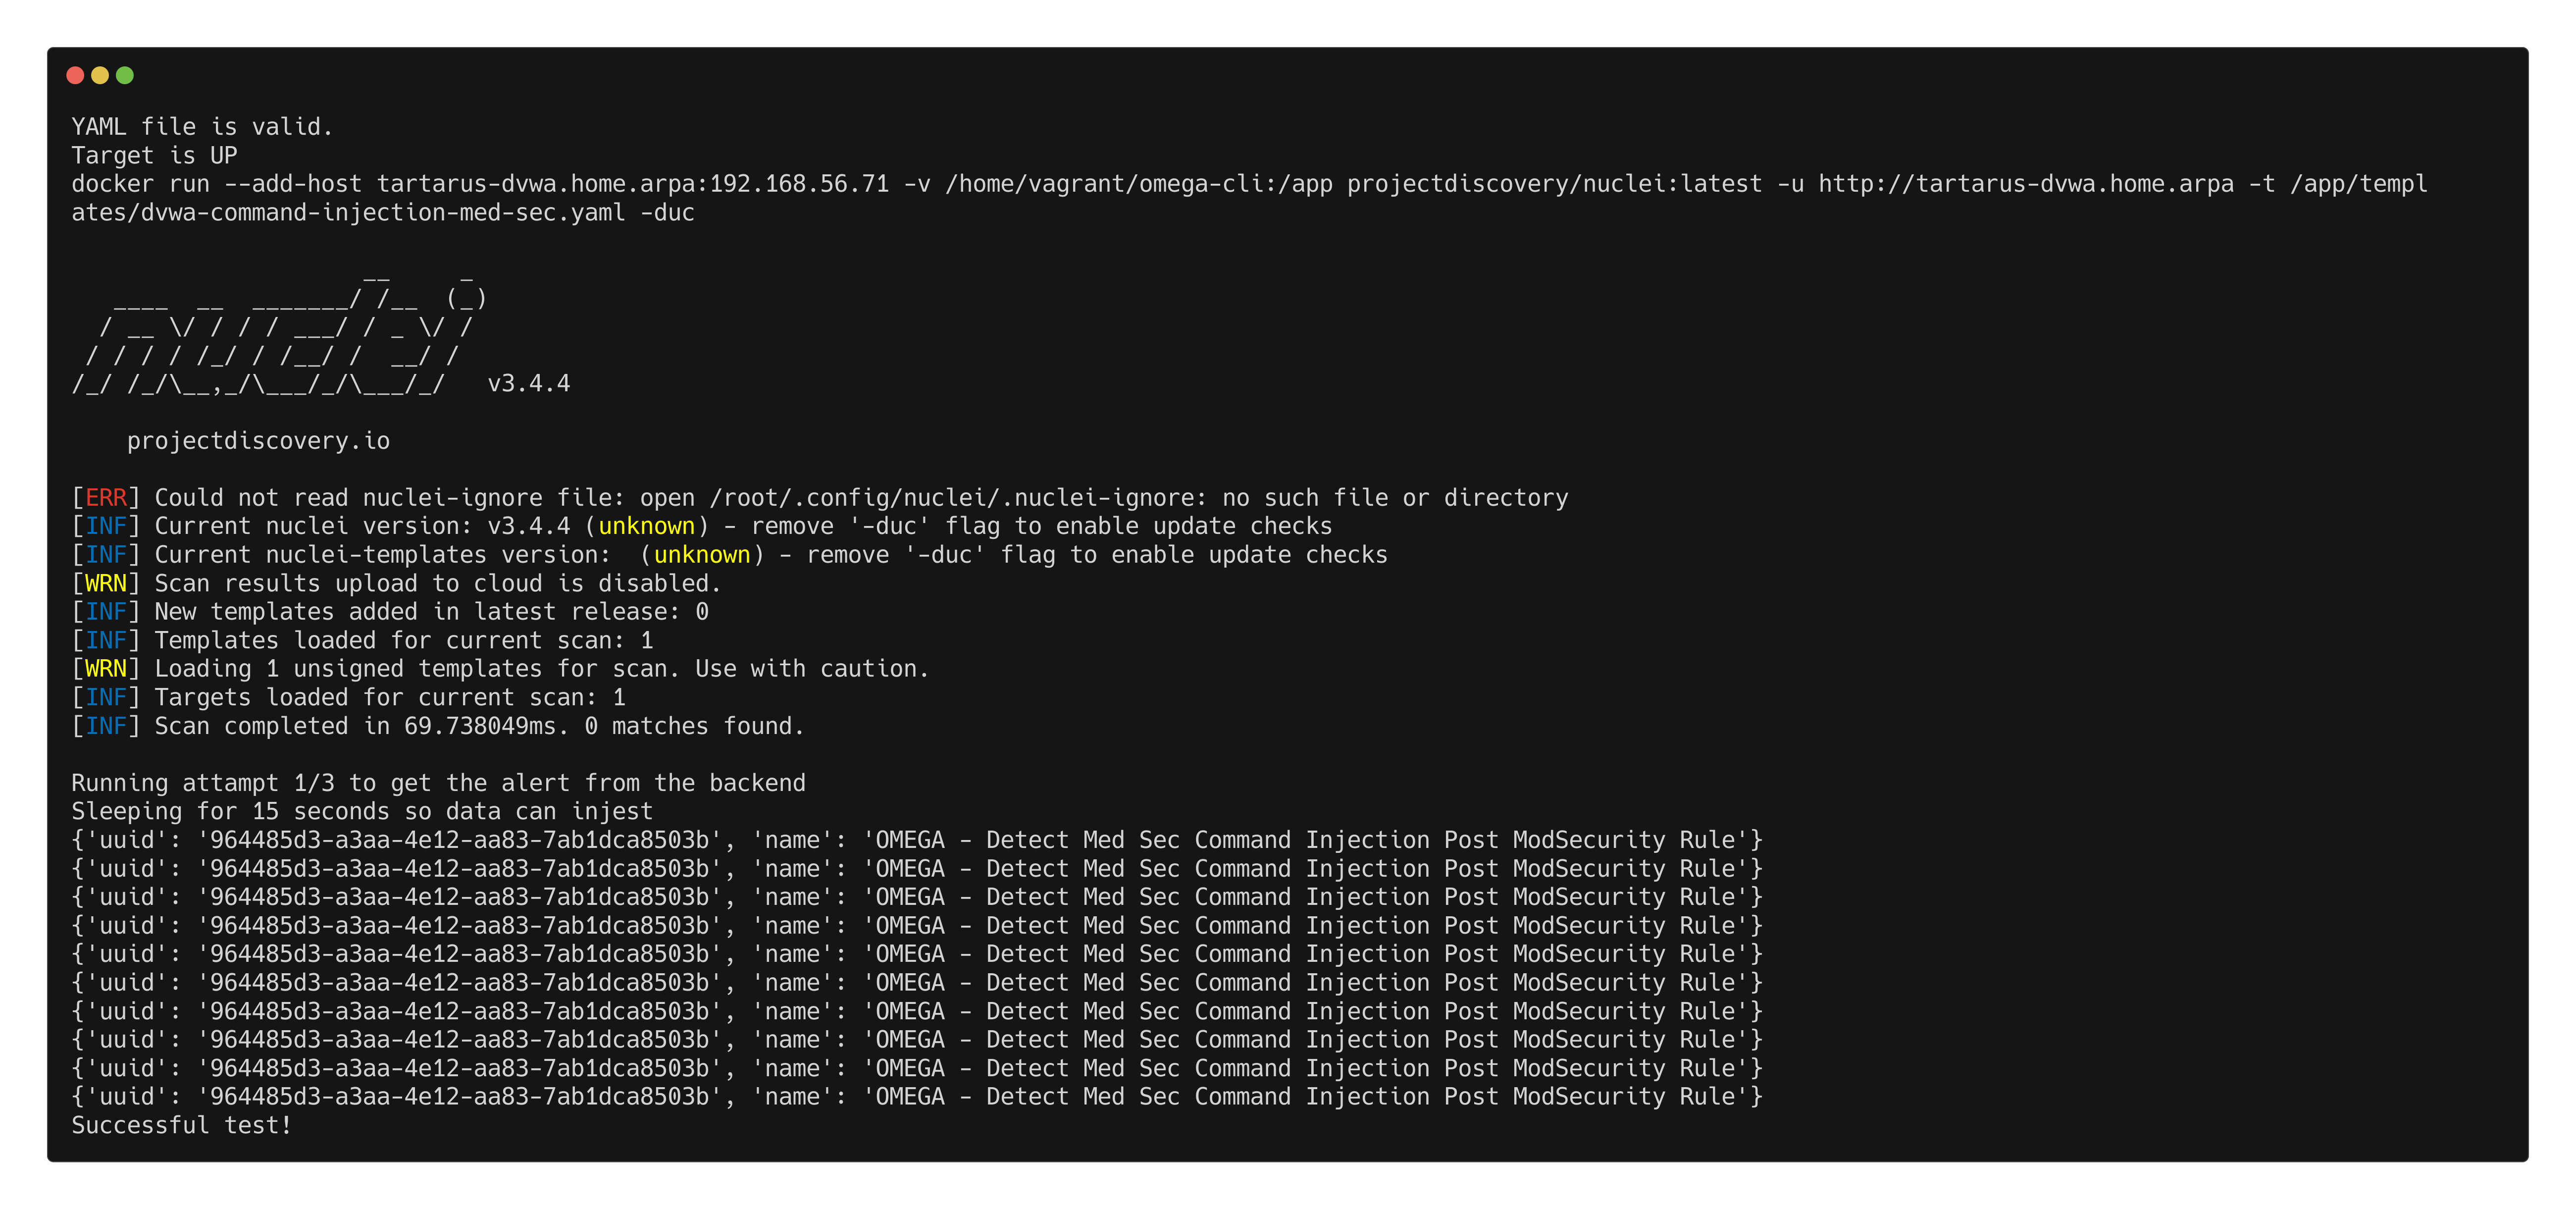Click 'Sleeping for 15 seconds' line
Image resolution: width=2576 pixels, height=1209 pixels.
click(361, 812)
